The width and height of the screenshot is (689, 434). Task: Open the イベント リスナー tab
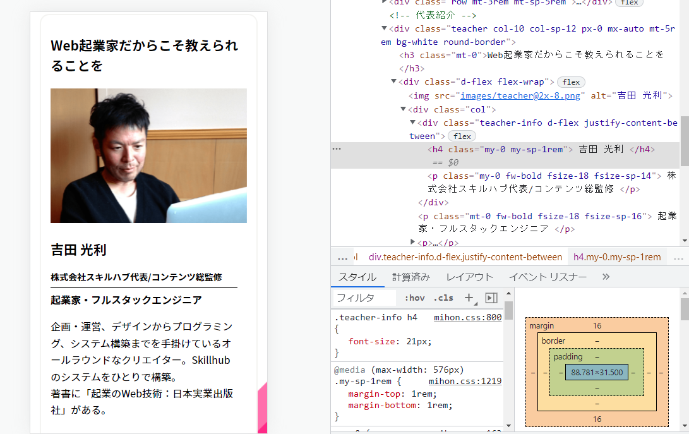548,277
